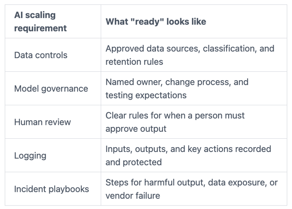
Task: Click the words 'vendor failure'
Action: (133, 196)
